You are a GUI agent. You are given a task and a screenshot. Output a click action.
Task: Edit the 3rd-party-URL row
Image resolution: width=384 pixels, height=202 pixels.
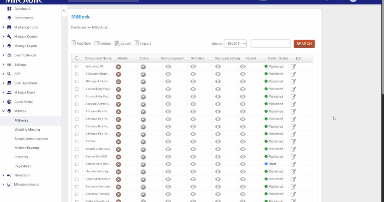293,67
